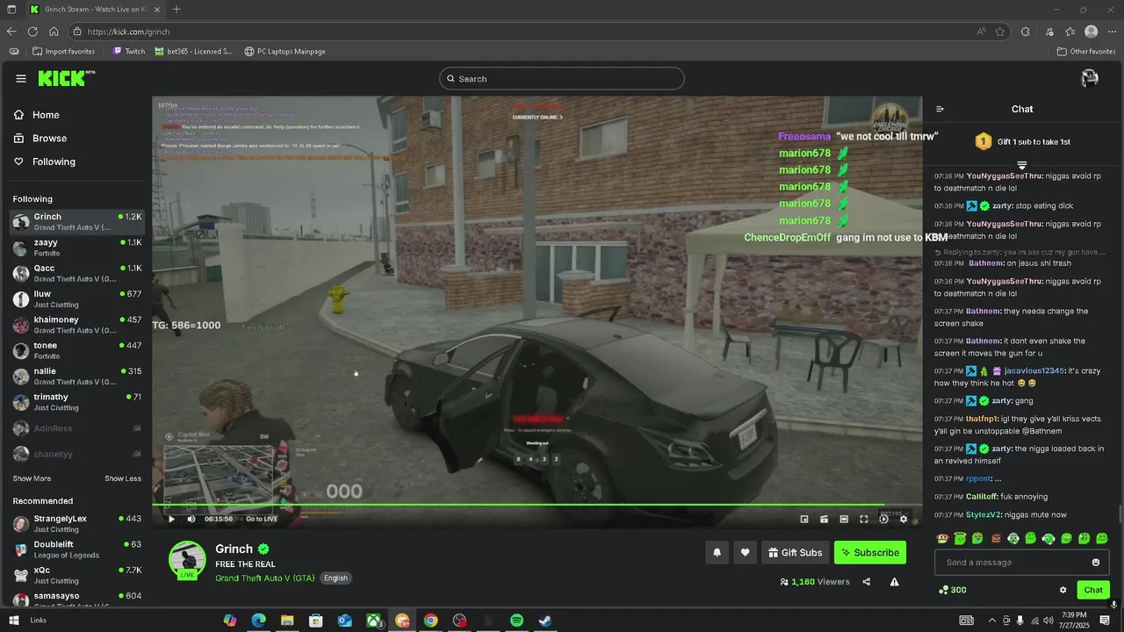The image size is (1124, 632).
Task: Favorite this page with star icon
Action: coord(1000,32)
